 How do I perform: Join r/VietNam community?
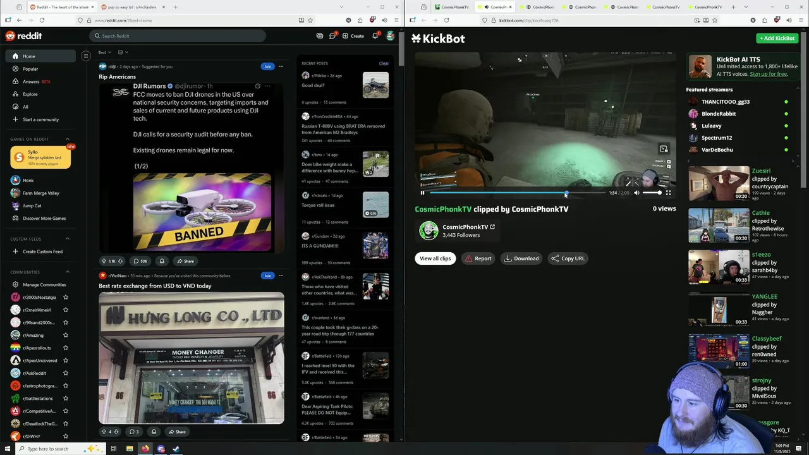(x=267, y=276)
